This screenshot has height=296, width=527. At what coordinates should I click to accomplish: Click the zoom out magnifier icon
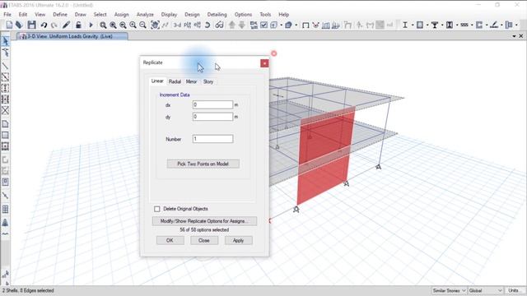pyautogui.click(x=142, y=25)
